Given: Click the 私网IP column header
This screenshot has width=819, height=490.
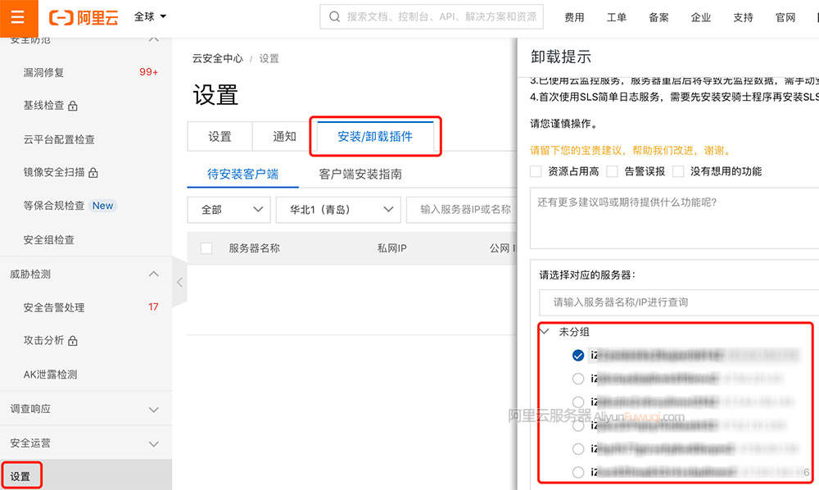Looking at the screenshot, I should coord(391,248).
